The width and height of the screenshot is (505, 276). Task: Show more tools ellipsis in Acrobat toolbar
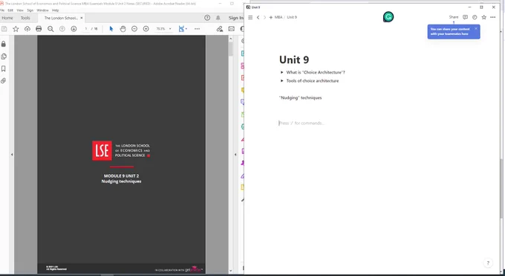pos(197,29)
